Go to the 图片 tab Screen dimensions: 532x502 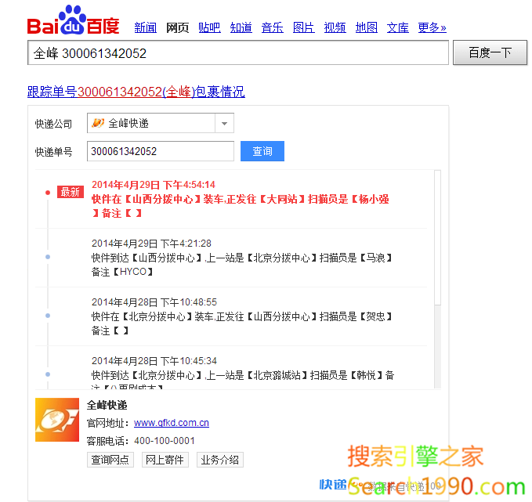pos(304,27)
